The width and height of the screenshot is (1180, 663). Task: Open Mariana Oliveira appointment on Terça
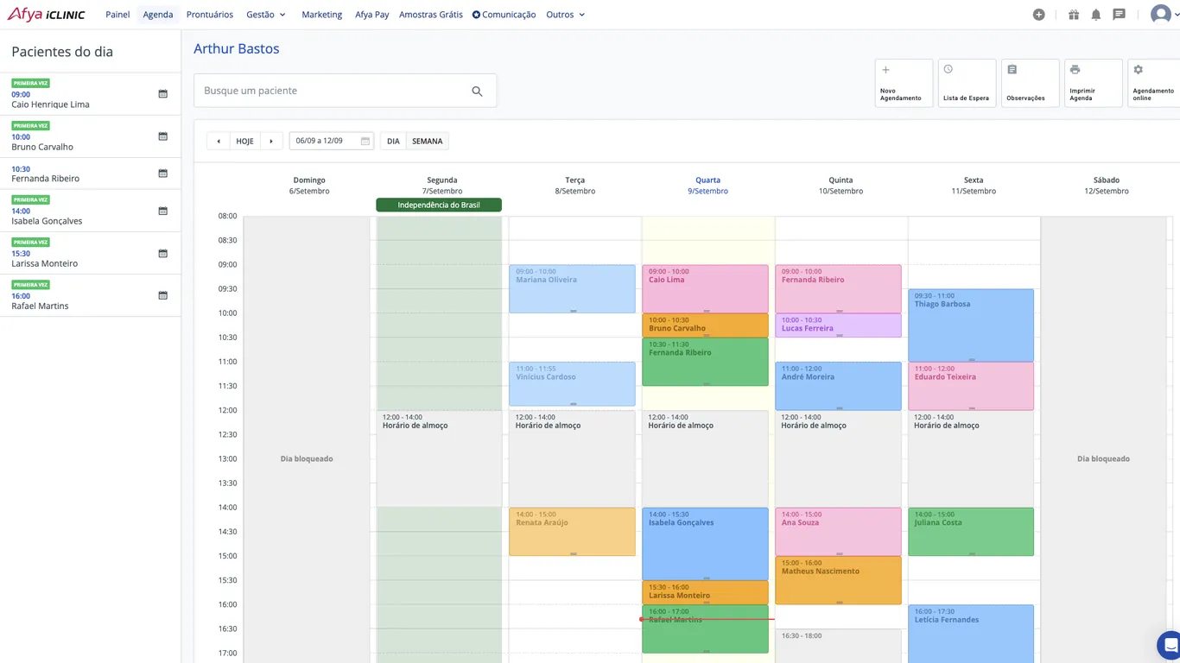[x=572, y=289]
